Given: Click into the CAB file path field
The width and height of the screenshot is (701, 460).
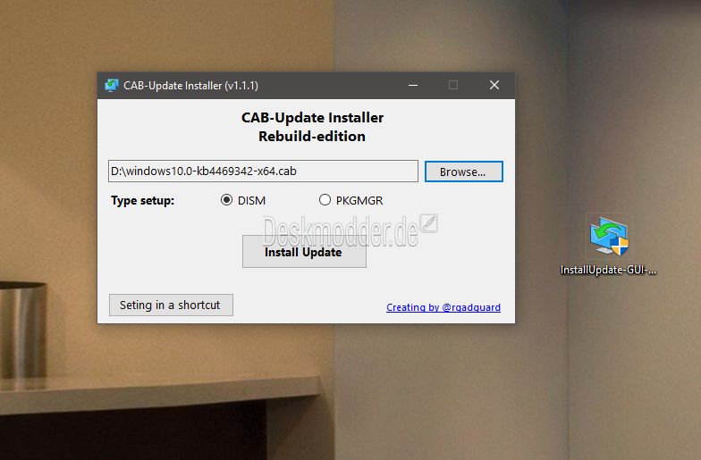Looking at the screenshot, I should pos(263,171).
